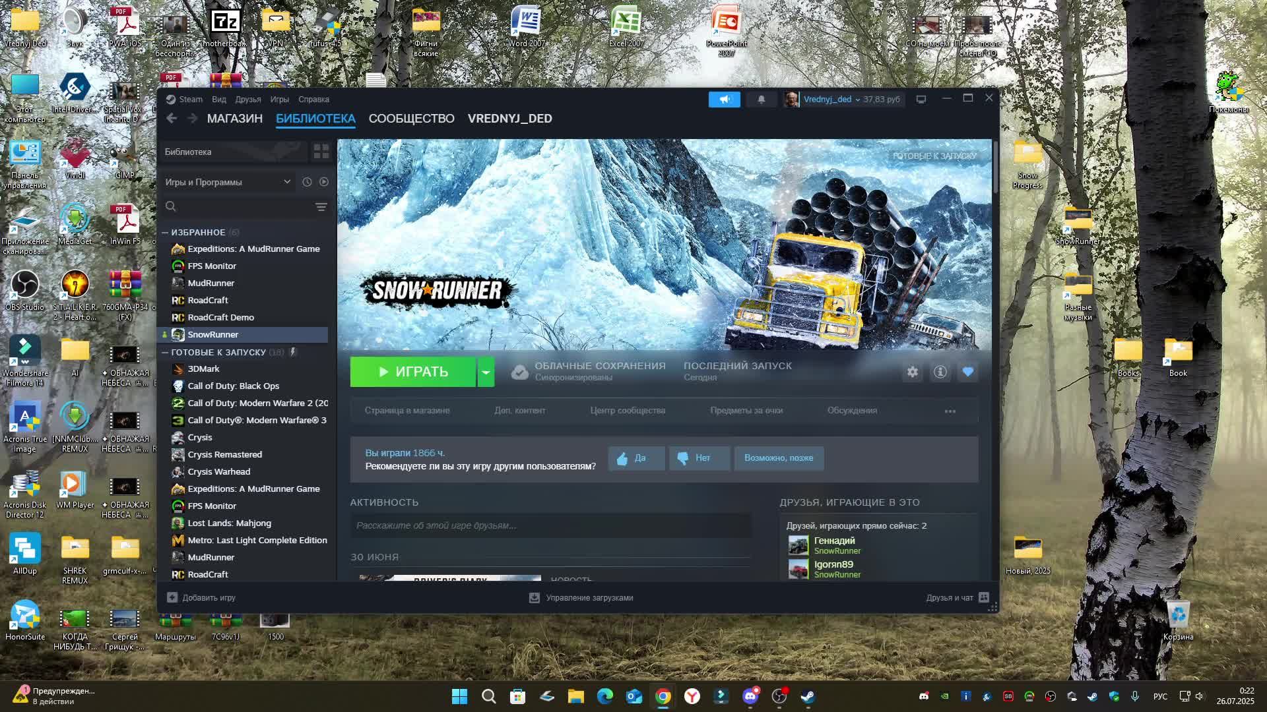Click the notifications bell icon
Screen dimensions: 1267x712
pos(762,99)
